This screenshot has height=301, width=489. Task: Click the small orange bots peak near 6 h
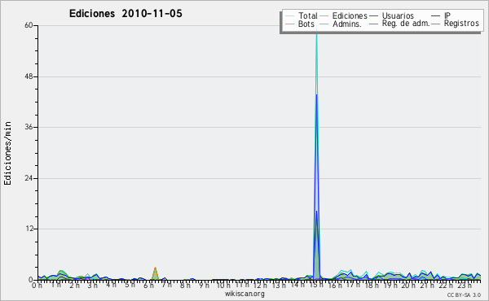(155, 273)
